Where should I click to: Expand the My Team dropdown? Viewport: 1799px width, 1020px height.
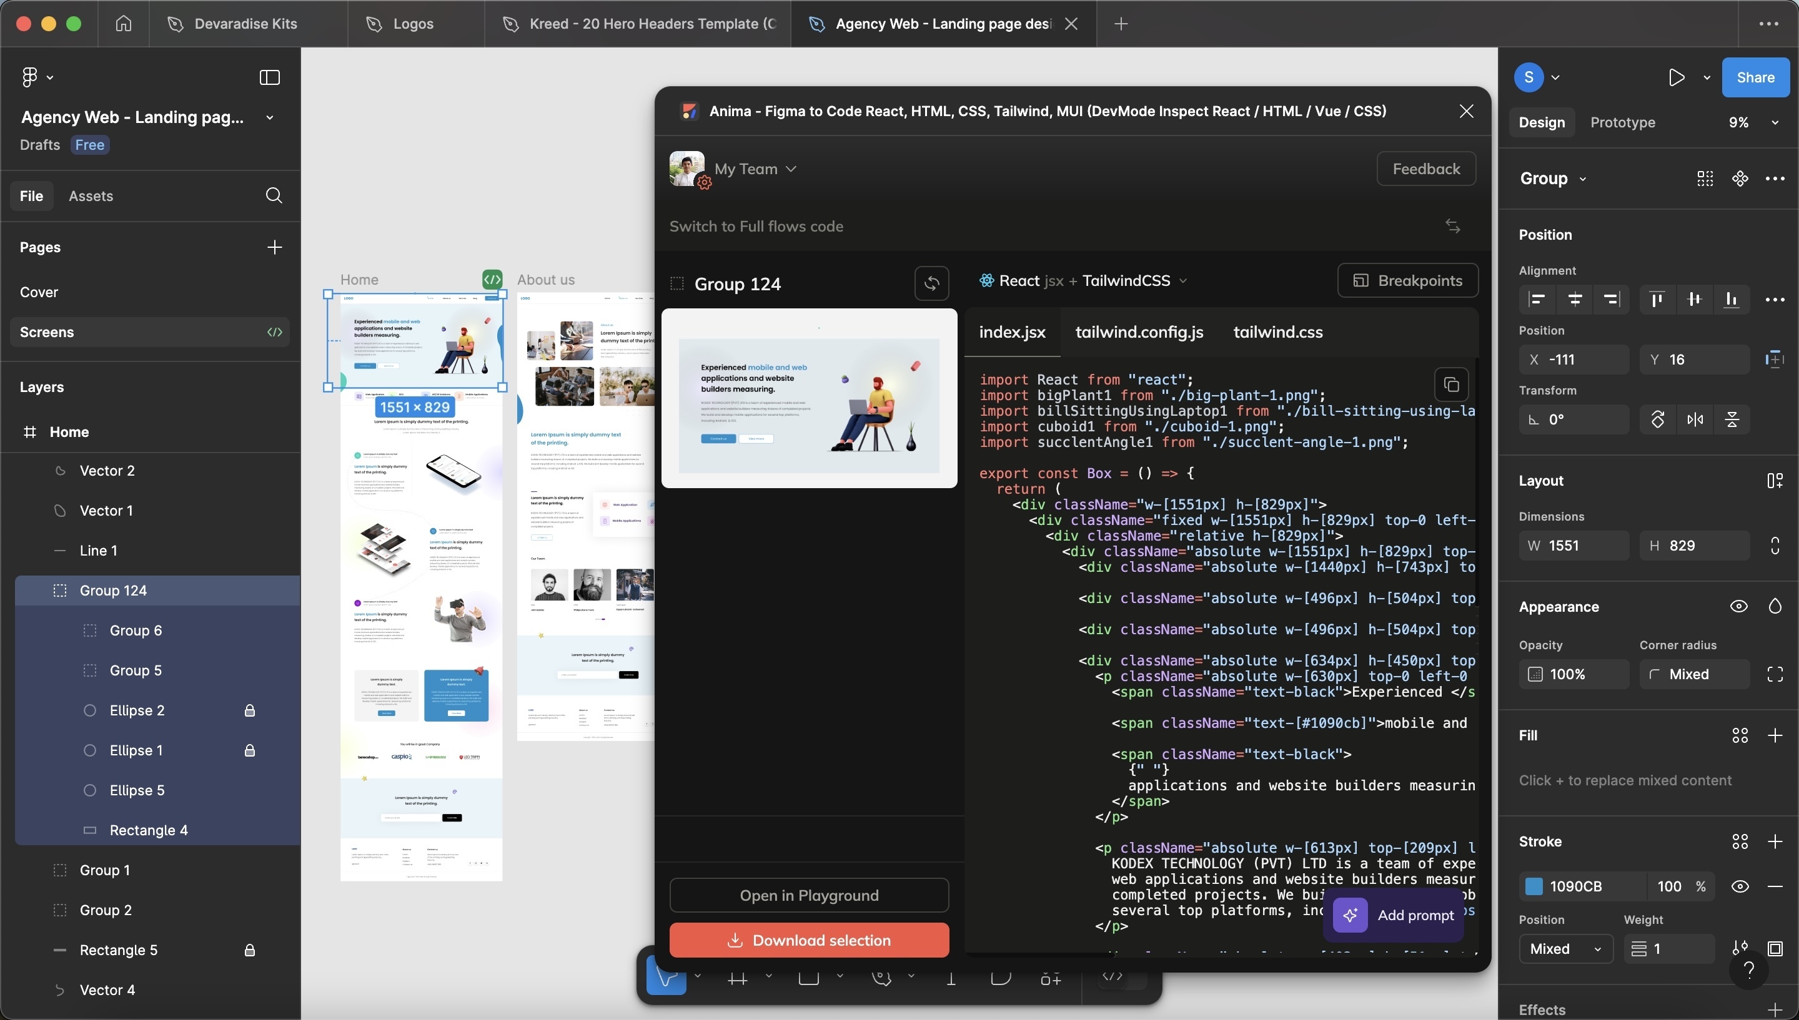click(x=755, y=169)
